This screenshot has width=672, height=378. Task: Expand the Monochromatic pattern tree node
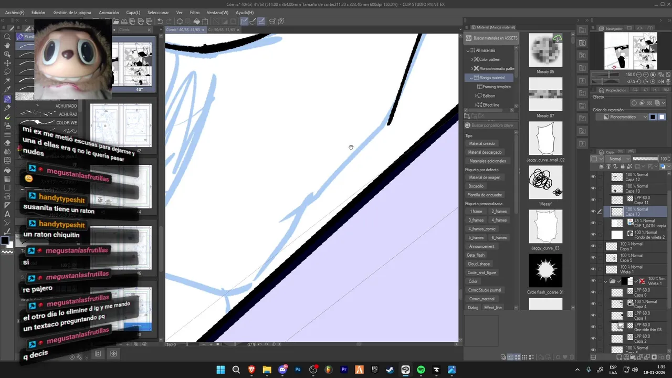[x=472, y=68]
